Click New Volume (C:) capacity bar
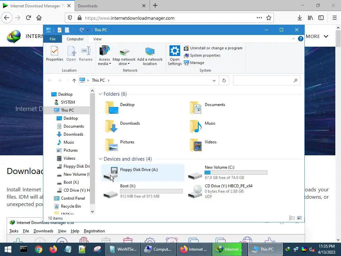Screen dimensions: 341x256 point(236,173)
